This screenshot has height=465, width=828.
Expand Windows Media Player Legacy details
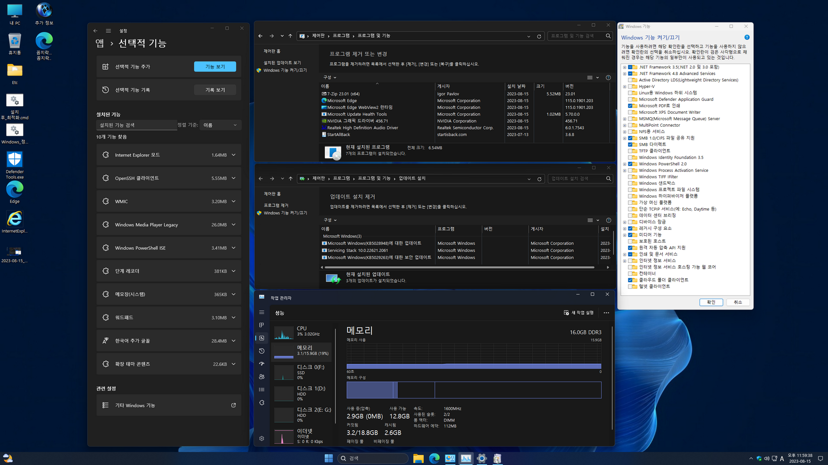[233, 225]
